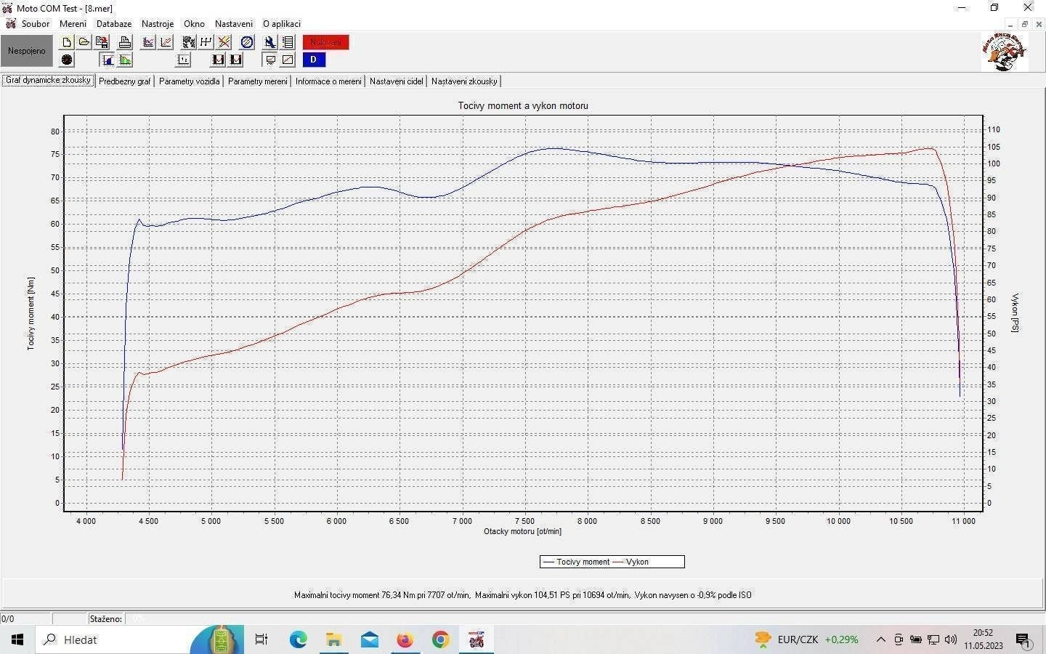Toggle the blue filled graph icon
Viewport: 1046px width, 654px height.
pos(108,60)
